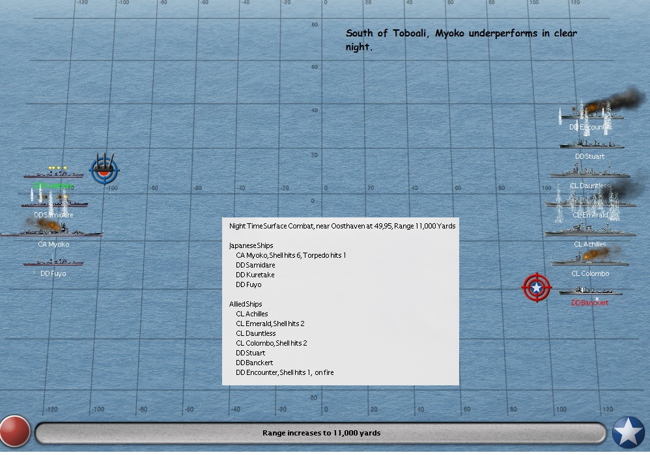Click the 'Japanese Ships' heading in report

tap(251, 245)
